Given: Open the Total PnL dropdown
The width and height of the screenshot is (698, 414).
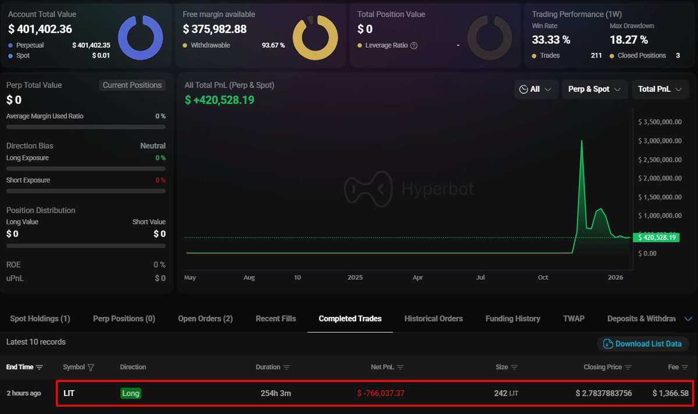Looking at the screenshot, I should [660, 90].
